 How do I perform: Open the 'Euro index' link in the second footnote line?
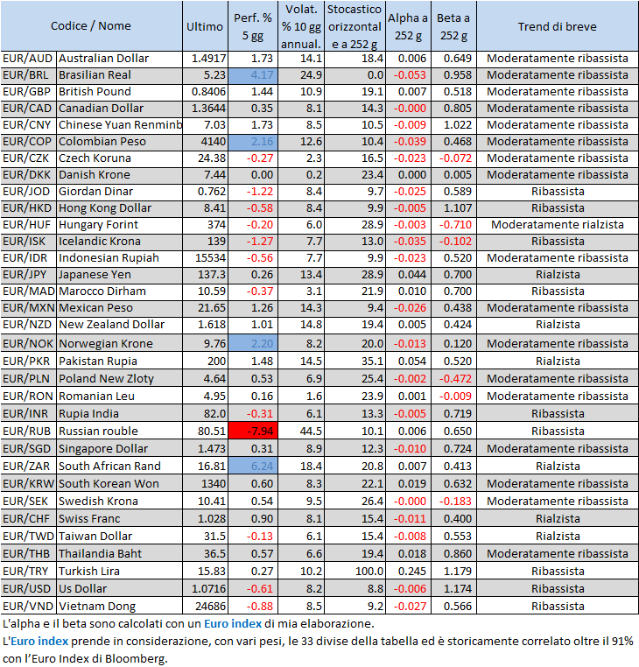[39, 641]
